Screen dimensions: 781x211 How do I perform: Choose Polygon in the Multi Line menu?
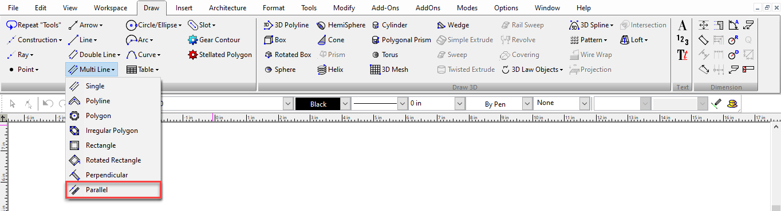(x=113, y=116)
